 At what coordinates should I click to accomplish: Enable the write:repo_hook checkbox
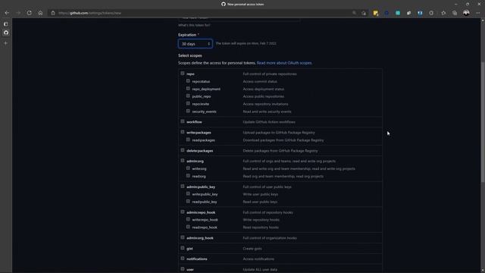(188, 219)
